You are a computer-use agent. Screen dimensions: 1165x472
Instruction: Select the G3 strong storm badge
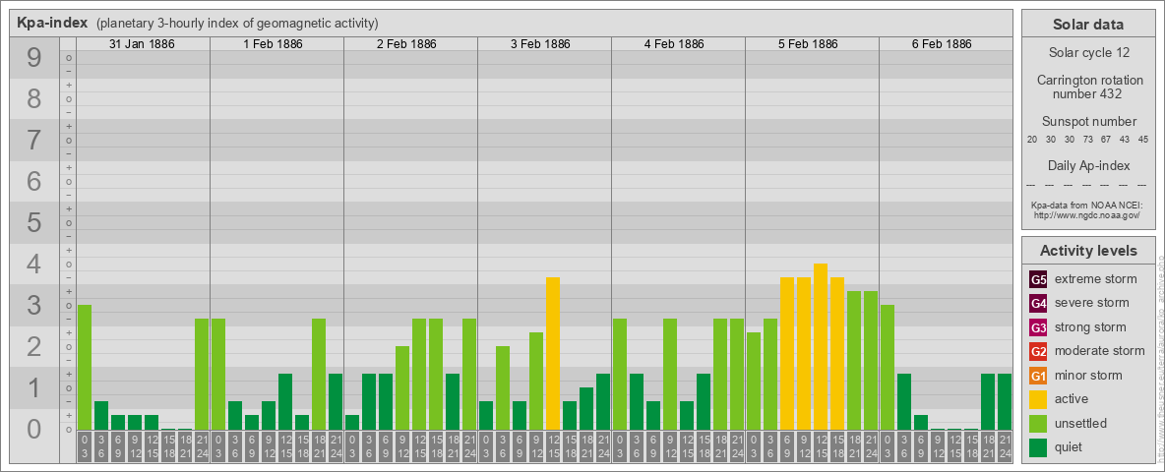coord(1038,327)
